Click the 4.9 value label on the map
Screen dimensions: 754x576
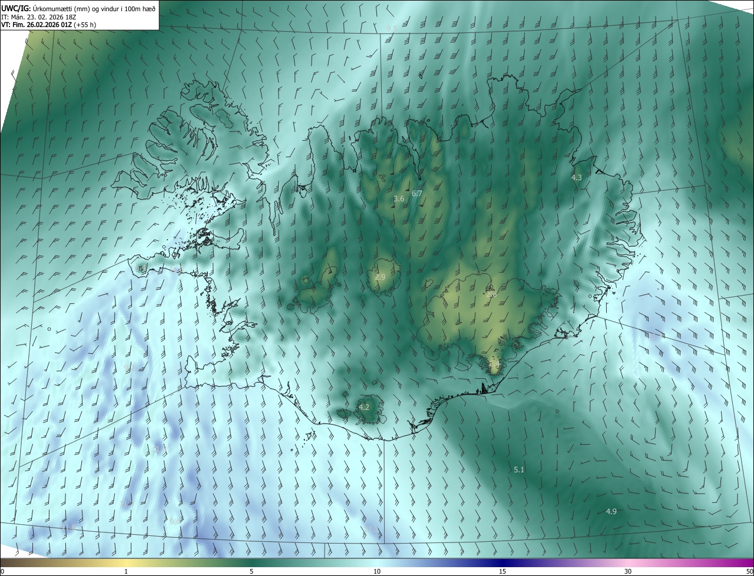tap(611, 511)
